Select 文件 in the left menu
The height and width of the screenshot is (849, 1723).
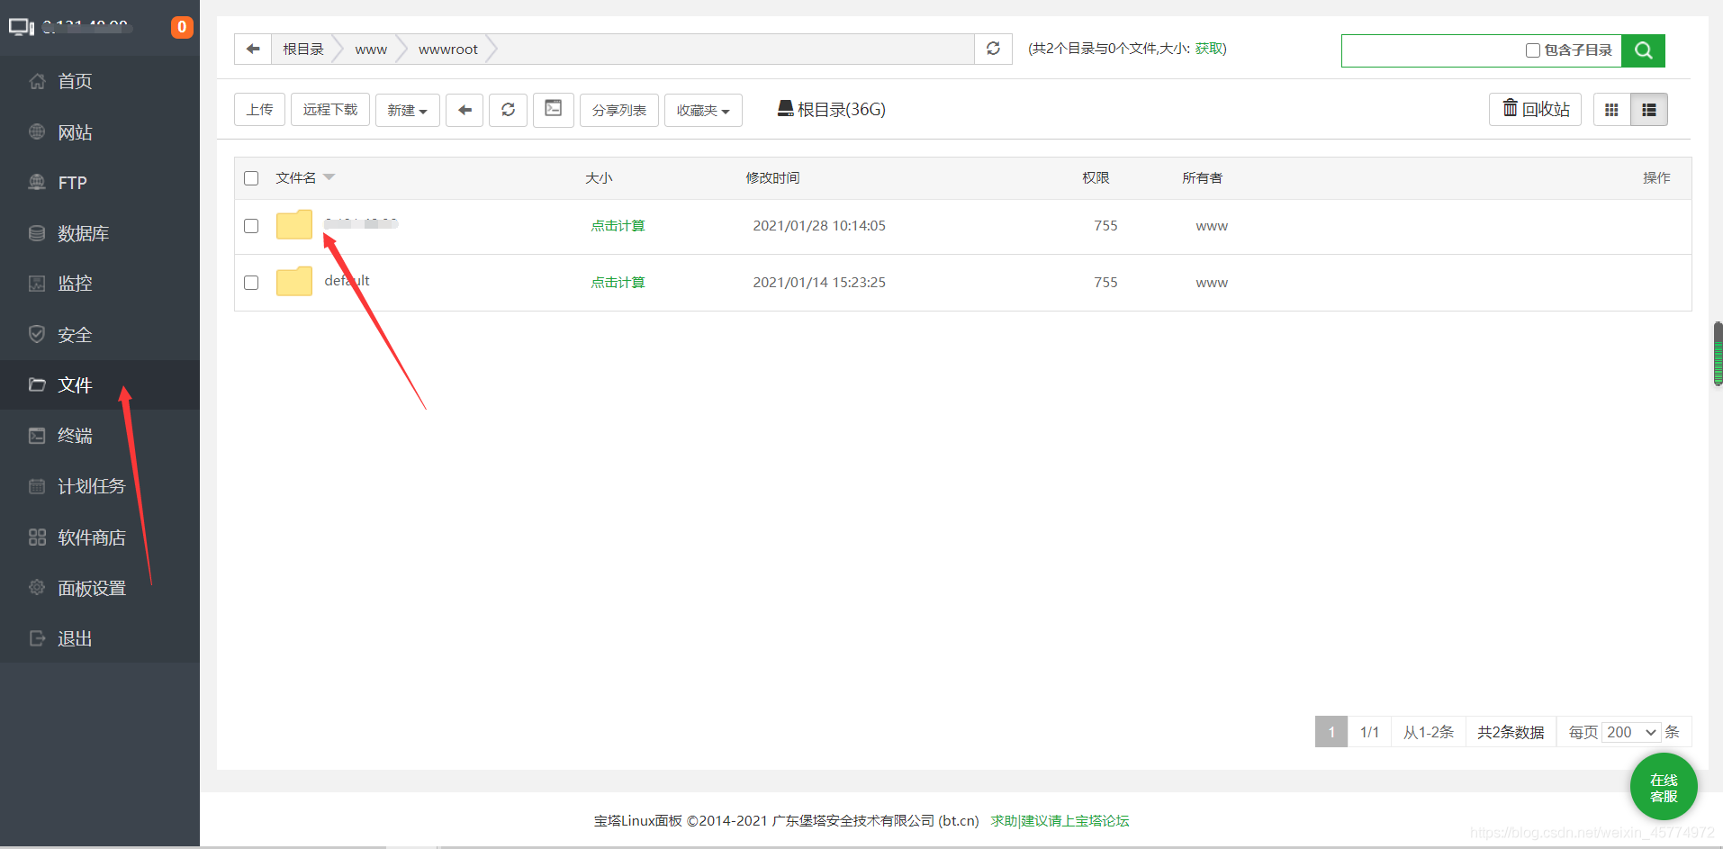point(75,384)
